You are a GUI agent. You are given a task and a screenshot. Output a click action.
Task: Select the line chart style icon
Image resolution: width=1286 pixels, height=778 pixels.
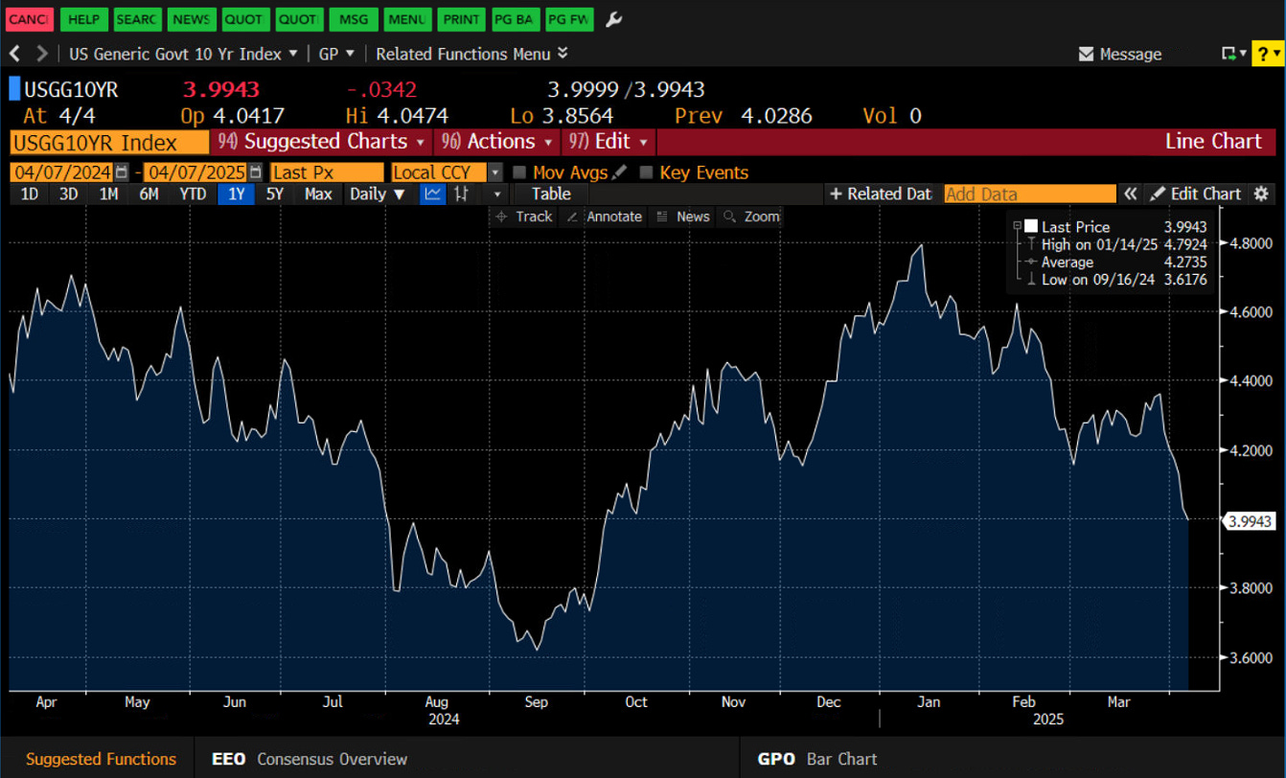434,194
